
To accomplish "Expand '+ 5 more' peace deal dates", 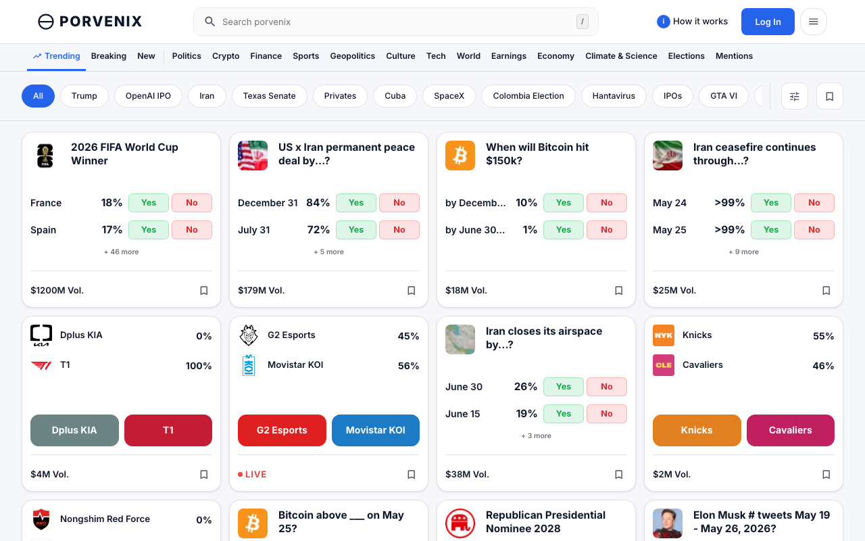I will [329, 252].
